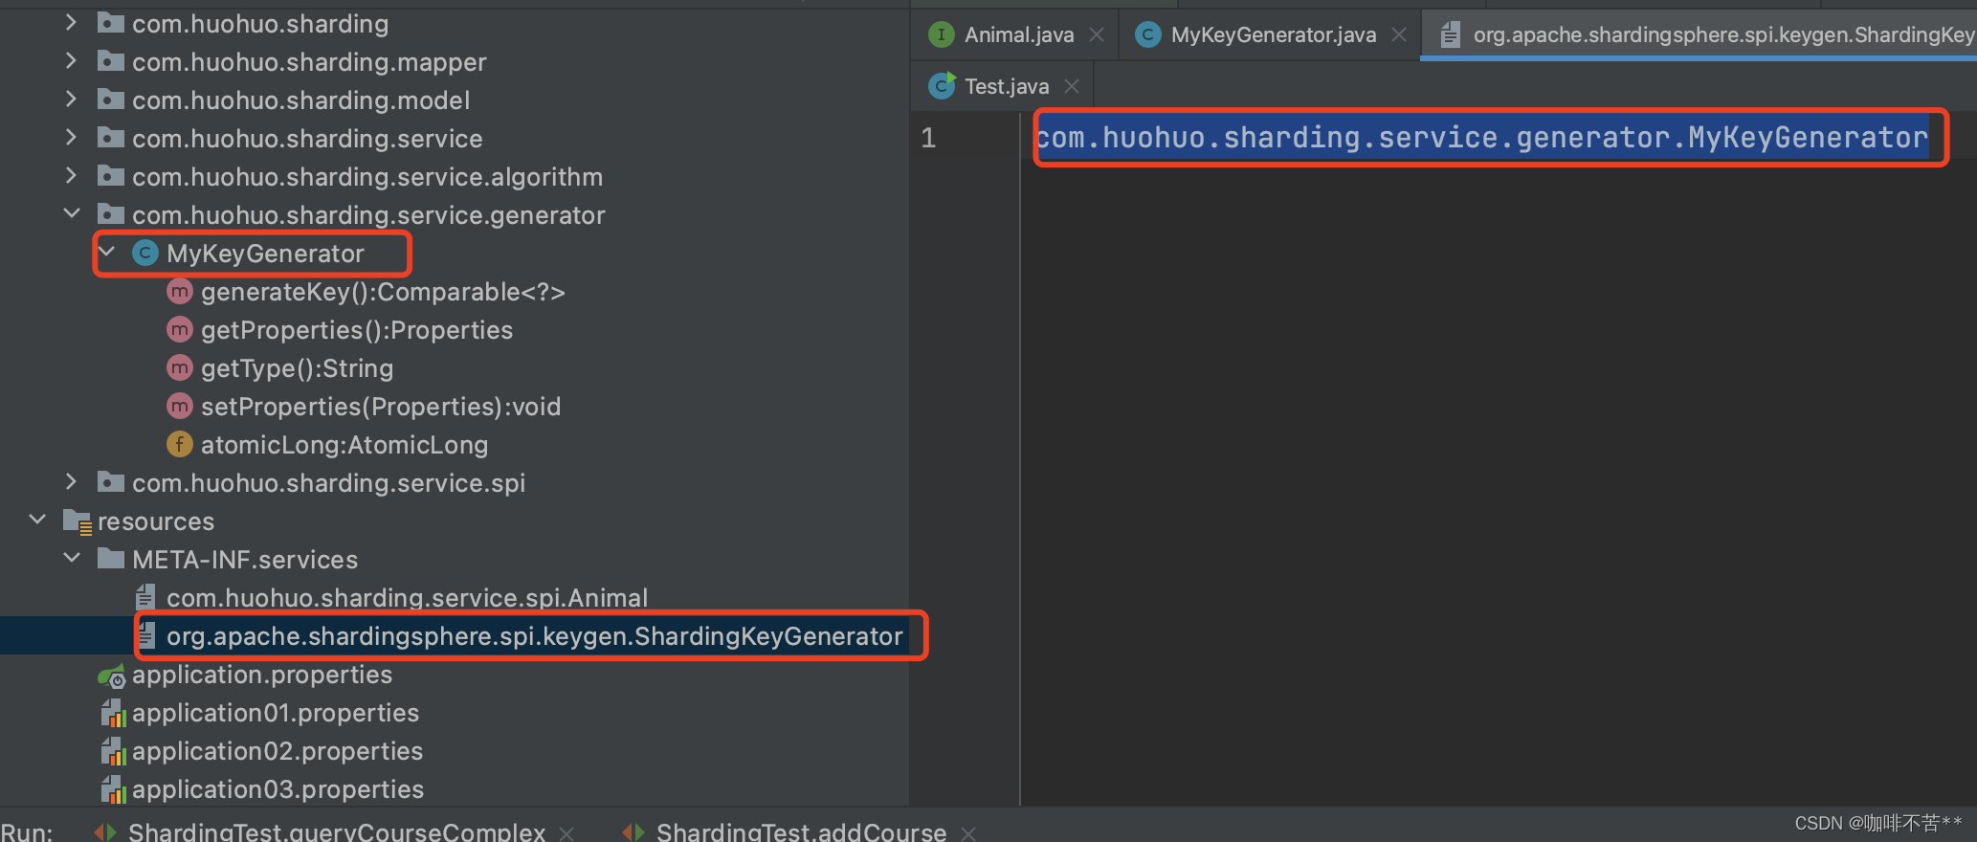
Task: Click the com.huohuo.sharding.service.generator.MyKeyGenerator code line
Action: pyautogui.click(x=1481, y=138)
